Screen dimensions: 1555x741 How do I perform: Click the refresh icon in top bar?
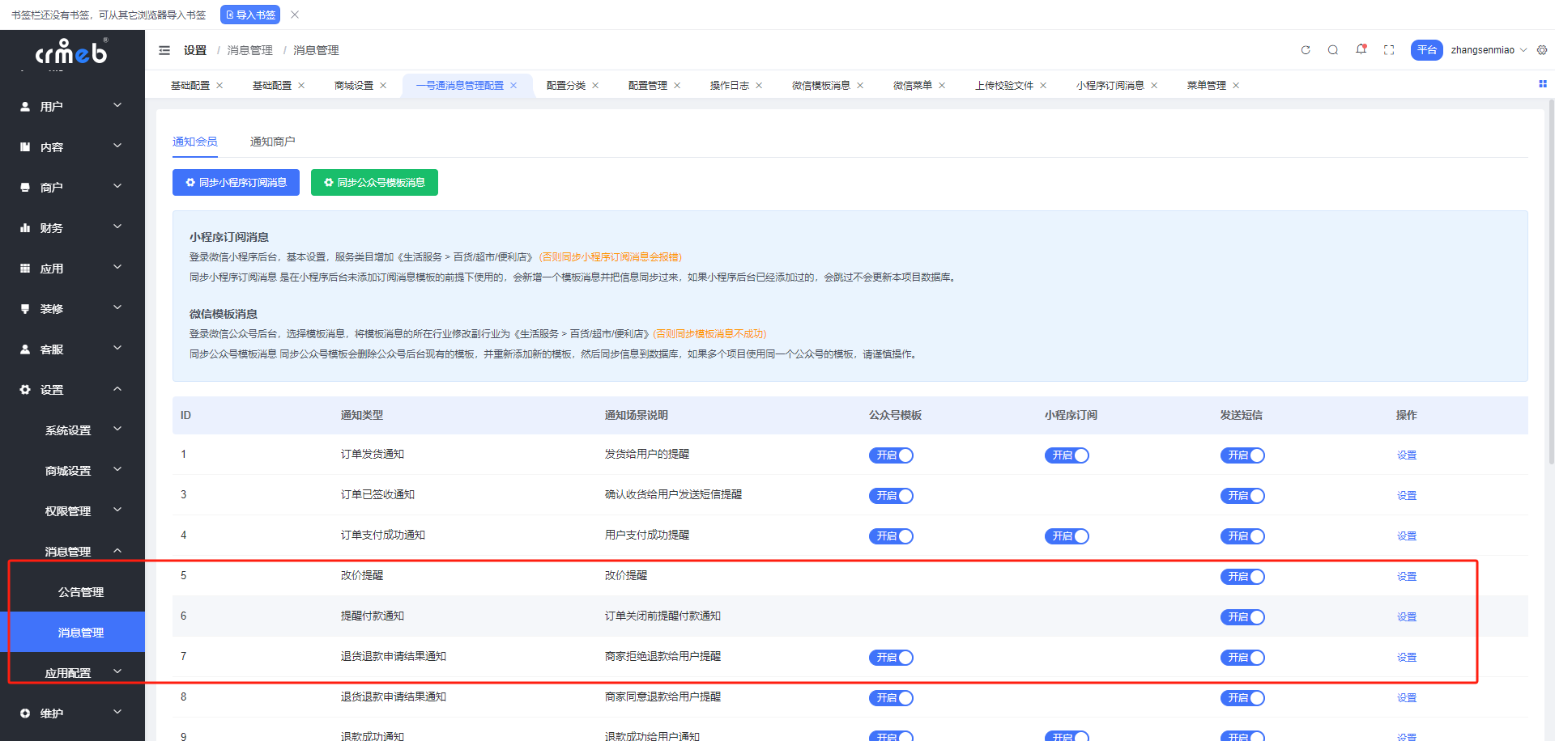[1306, 50]
